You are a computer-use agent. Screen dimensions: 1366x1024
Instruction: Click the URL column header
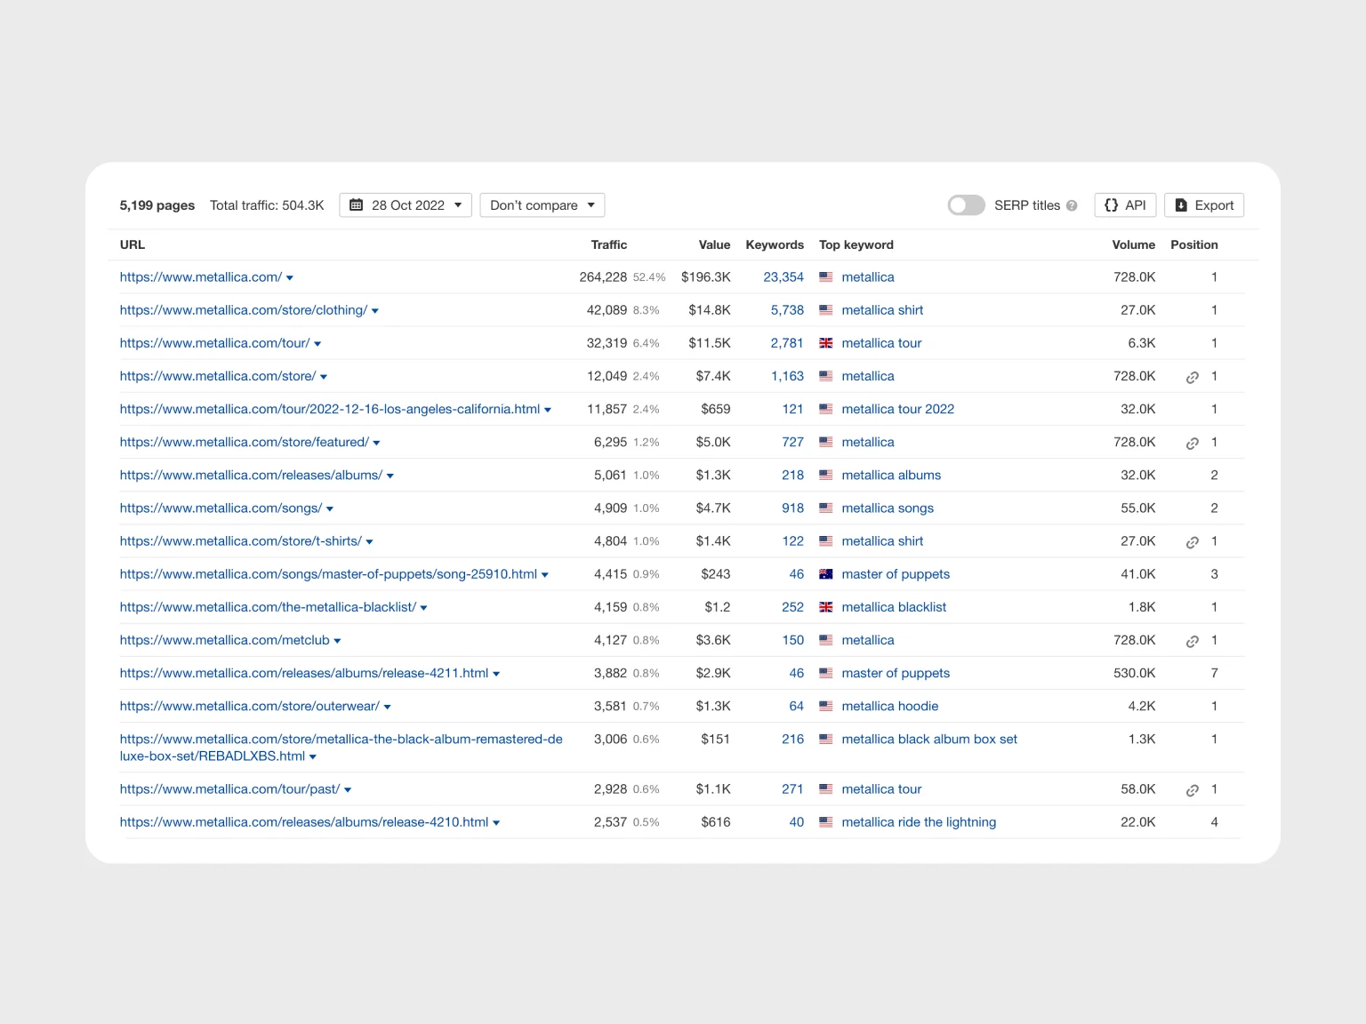pyautogui.click(x=133, y=244)
